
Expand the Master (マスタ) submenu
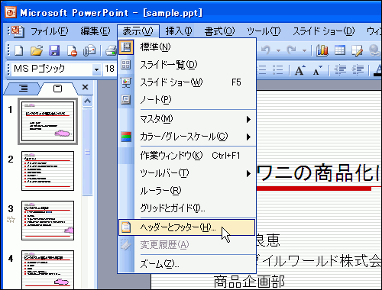(187, 119)
